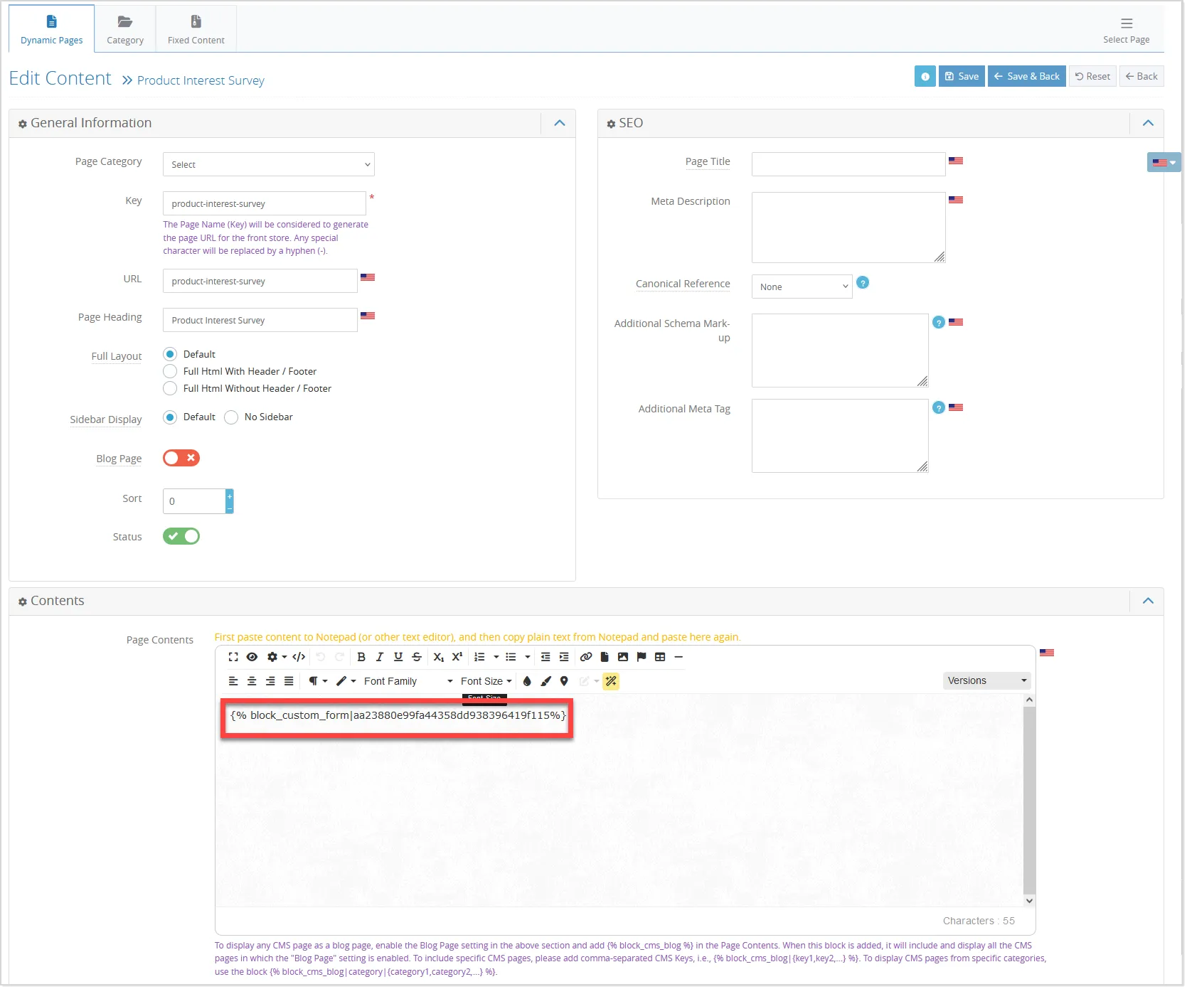This screenshot has height=989, width=1187.
Task: Open the Versions dropdown
Action: click(986, 681)
